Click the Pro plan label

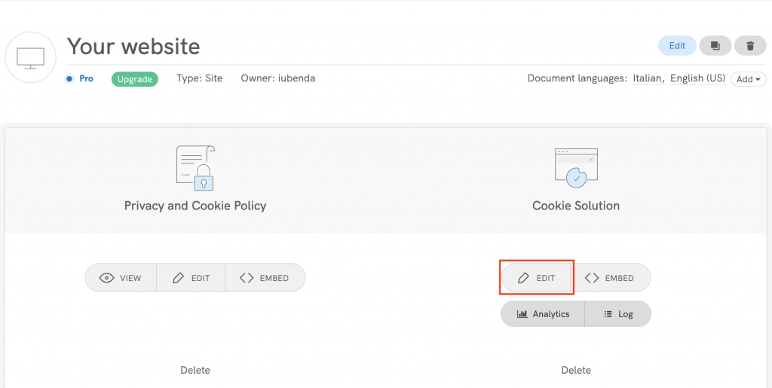(86, 78)
